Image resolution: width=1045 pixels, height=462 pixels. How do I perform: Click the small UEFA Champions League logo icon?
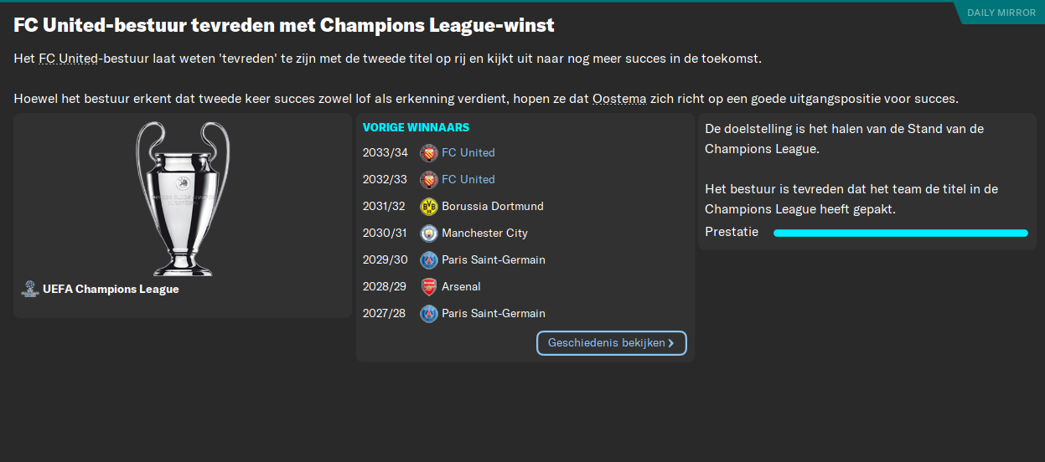coord(30,289)
